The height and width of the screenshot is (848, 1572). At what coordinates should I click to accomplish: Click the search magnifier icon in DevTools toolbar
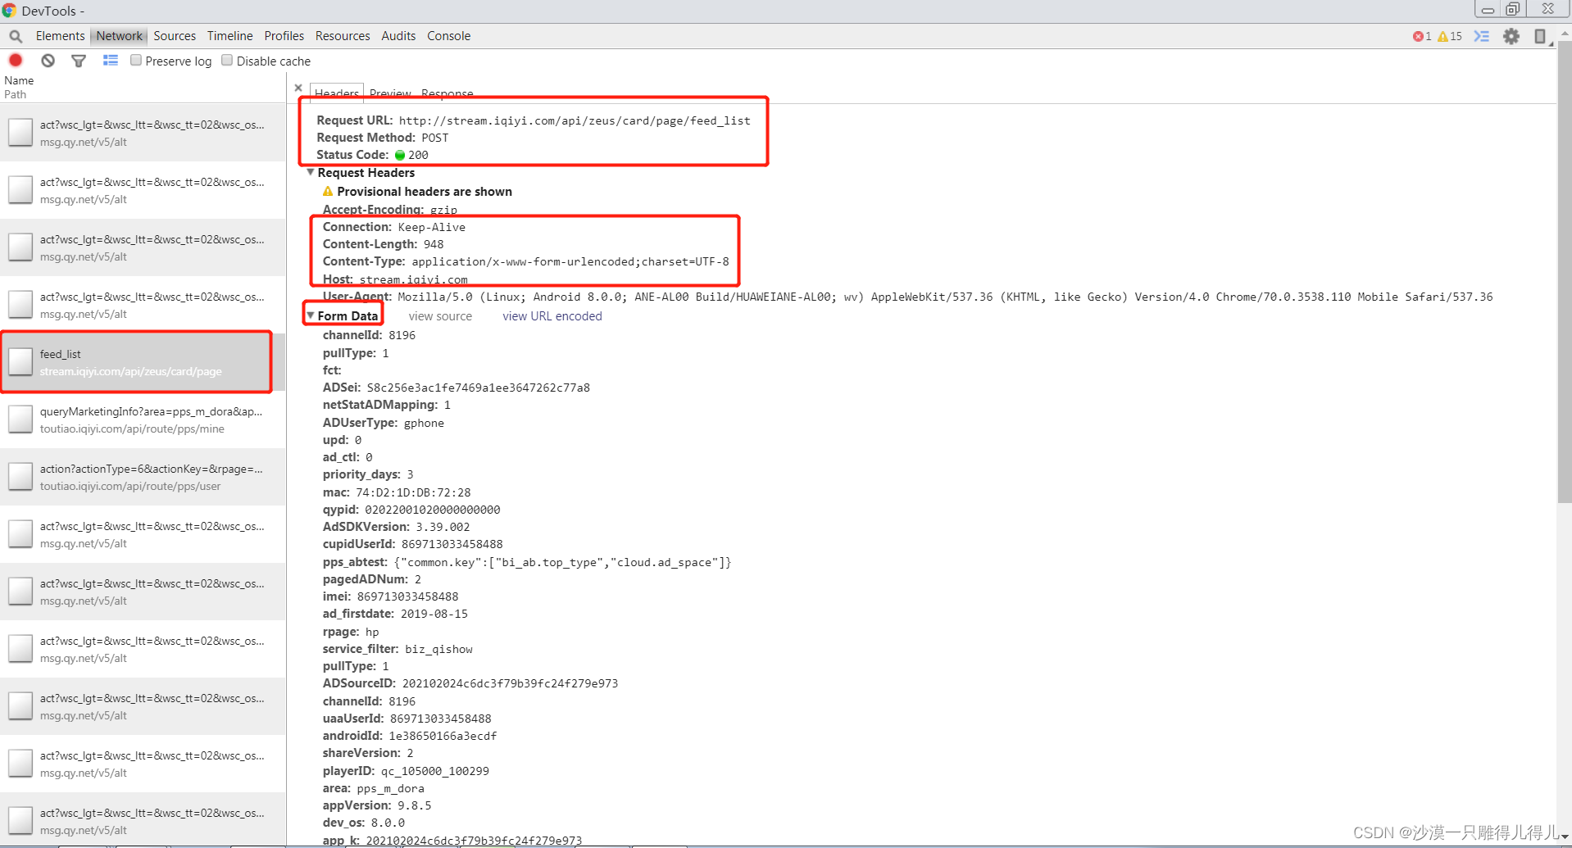16,36
